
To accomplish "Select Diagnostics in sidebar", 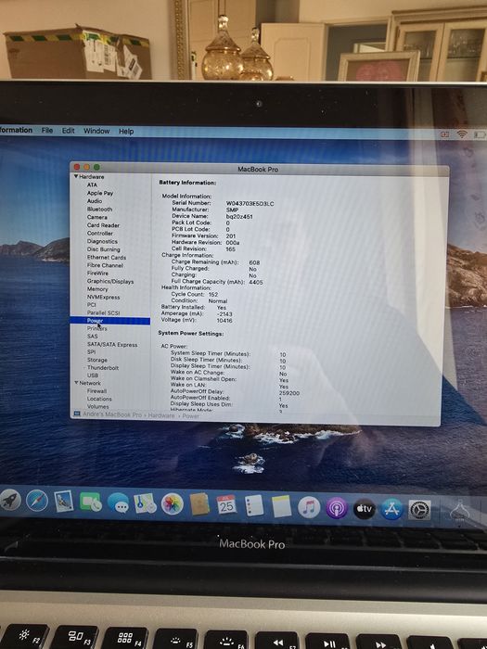I will click(x=102, y=241).
